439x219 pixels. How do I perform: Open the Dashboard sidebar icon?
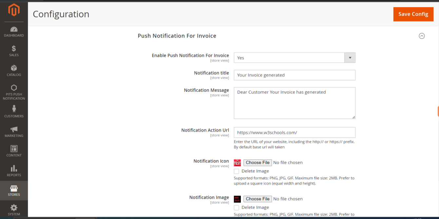pos(14,29)
